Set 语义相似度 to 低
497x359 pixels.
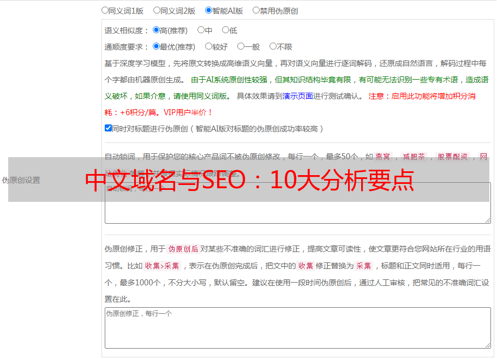click(x=225, y=30)
